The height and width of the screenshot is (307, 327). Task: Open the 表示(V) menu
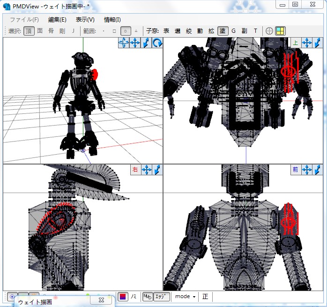tap(85, 20)
